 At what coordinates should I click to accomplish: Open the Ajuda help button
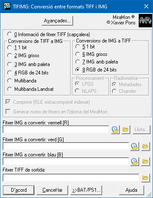pos(132,190)
